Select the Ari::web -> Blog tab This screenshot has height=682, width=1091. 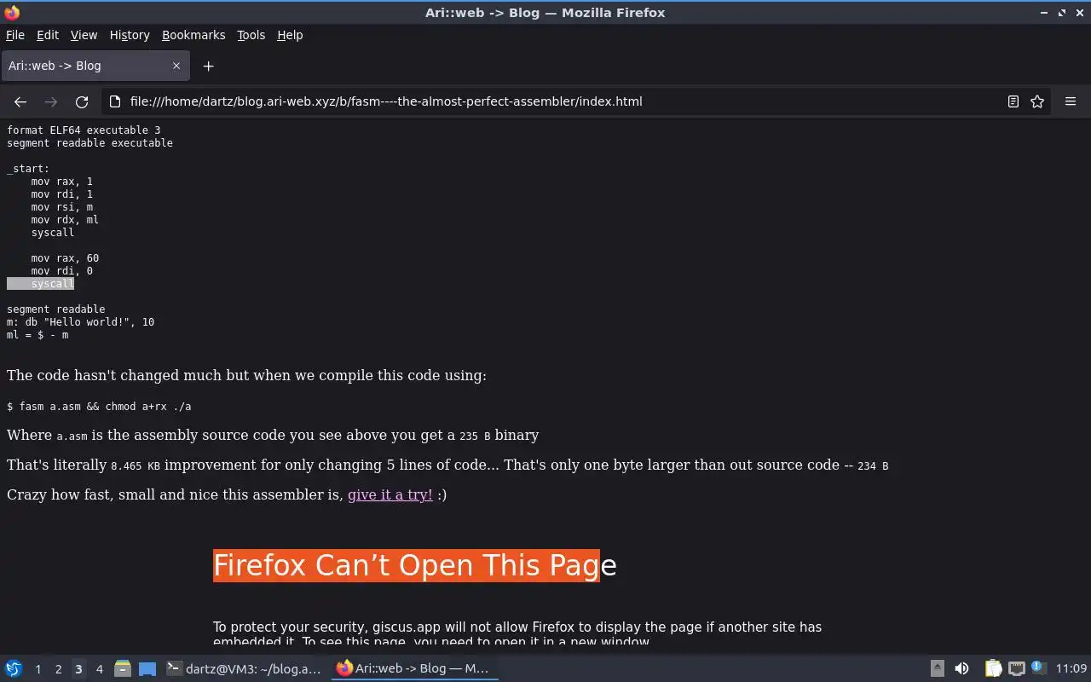point(95,66)
